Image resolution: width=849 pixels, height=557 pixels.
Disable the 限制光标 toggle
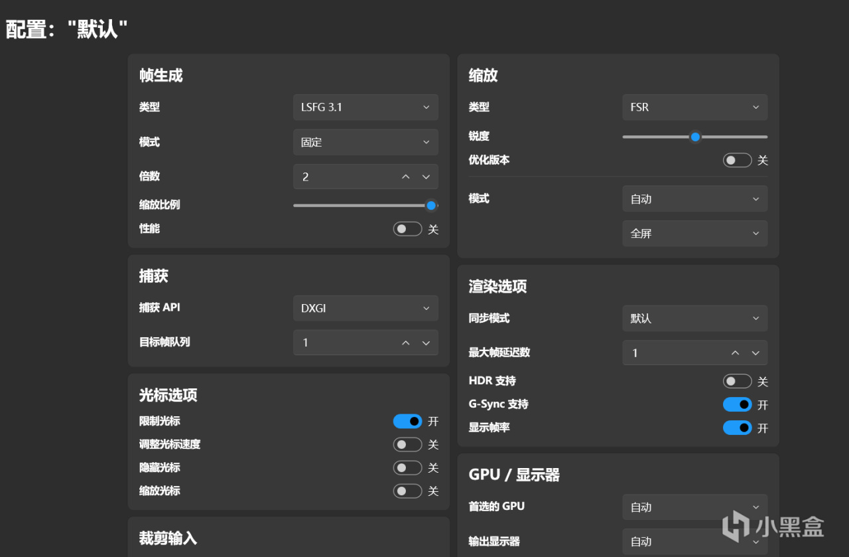pyautogui.click(x=407, y=421)
